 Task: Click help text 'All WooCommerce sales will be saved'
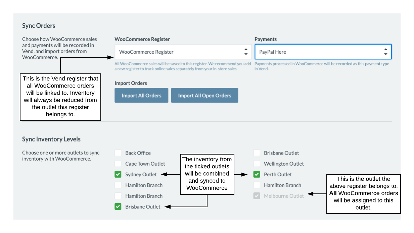point(183,66)
